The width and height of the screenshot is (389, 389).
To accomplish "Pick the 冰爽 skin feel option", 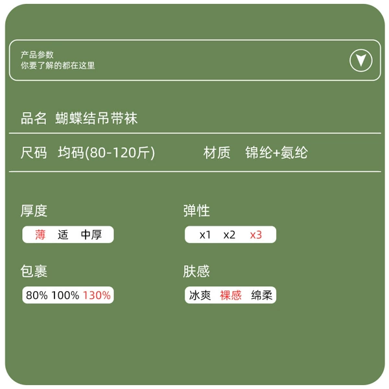I will click(x=200, y=295).
